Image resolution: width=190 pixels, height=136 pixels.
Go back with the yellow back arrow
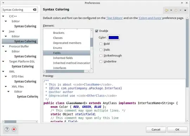[x=167, y=10]
